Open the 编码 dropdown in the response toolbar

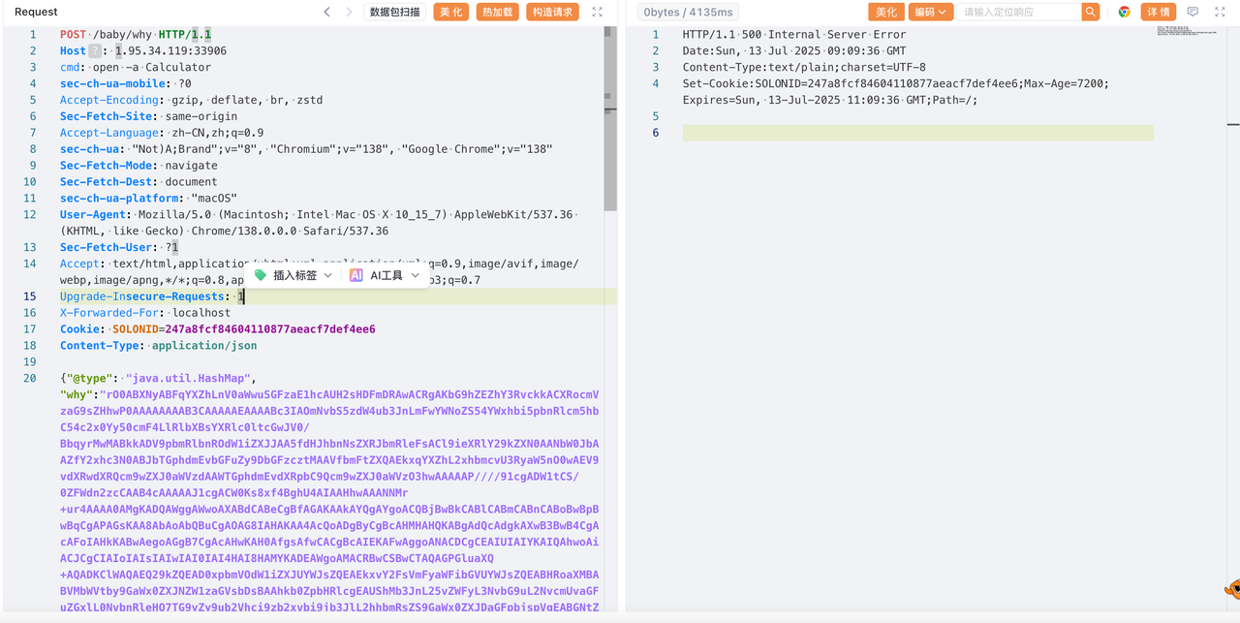(x=930, y=12)
